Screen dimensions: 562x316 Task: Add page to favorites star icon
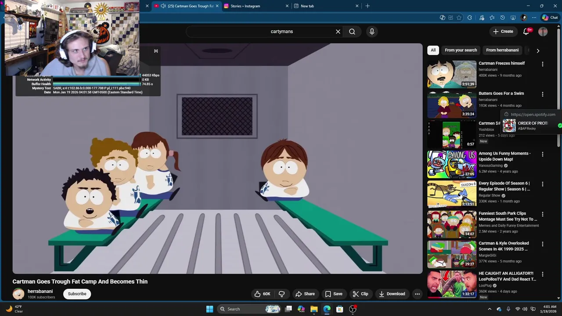pos(459,18)
